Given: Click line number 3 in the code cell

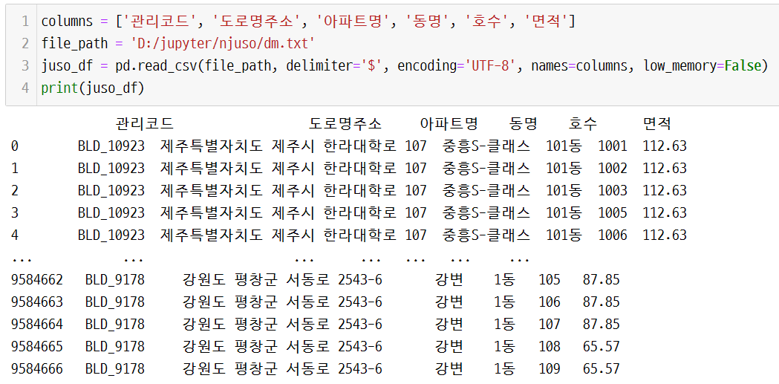Looking at the screenshot, I should [x=25, y=65].
